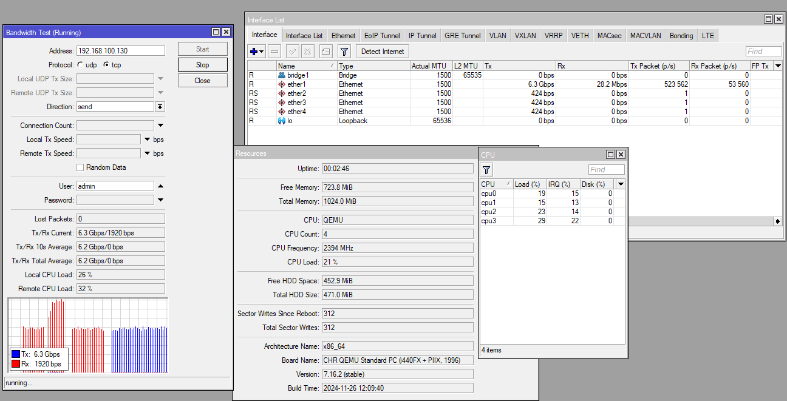Select the lo loopback interface icon
The width and height of the screenshot is (787, 401).
click(282, 121)
